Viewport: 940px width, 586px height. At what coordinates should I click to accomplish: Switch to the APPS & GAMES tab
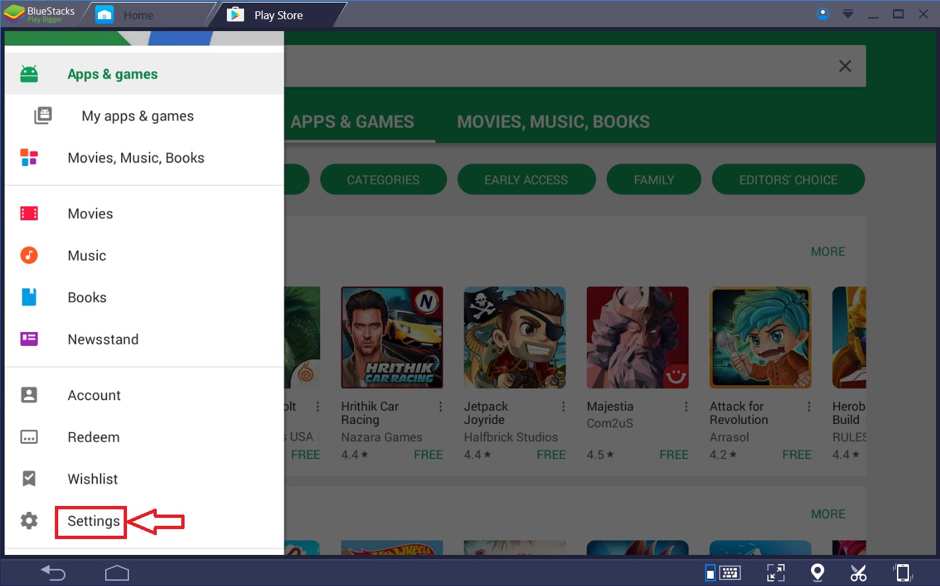tap(353, 122)
